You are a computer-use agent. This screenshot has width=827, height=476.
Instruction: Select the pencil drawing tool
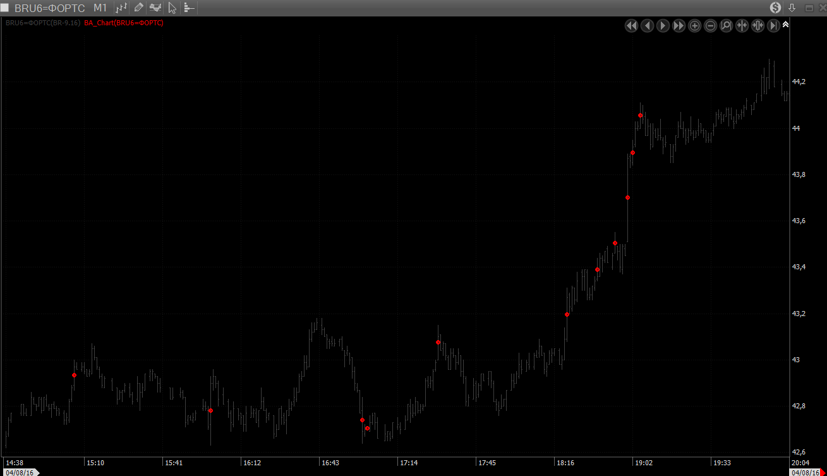[x=138, y=8]
